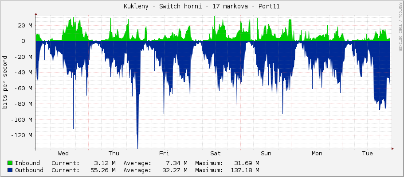The height and width of the screenshot is (177, 404).
Task: Select the graph title 'Kukleny - Switch horni - 17 markova - Port11'
Action: [x=202, y=7]
